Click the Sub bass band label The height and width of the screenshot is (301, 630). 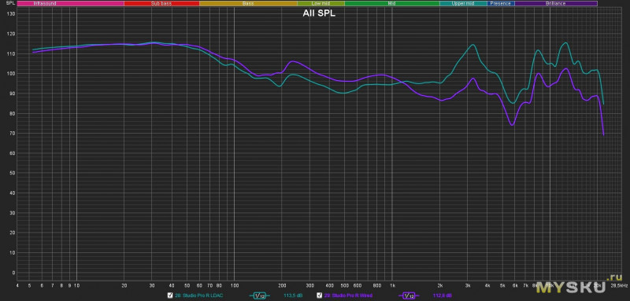pyautogui.click(x=162, y=3)
